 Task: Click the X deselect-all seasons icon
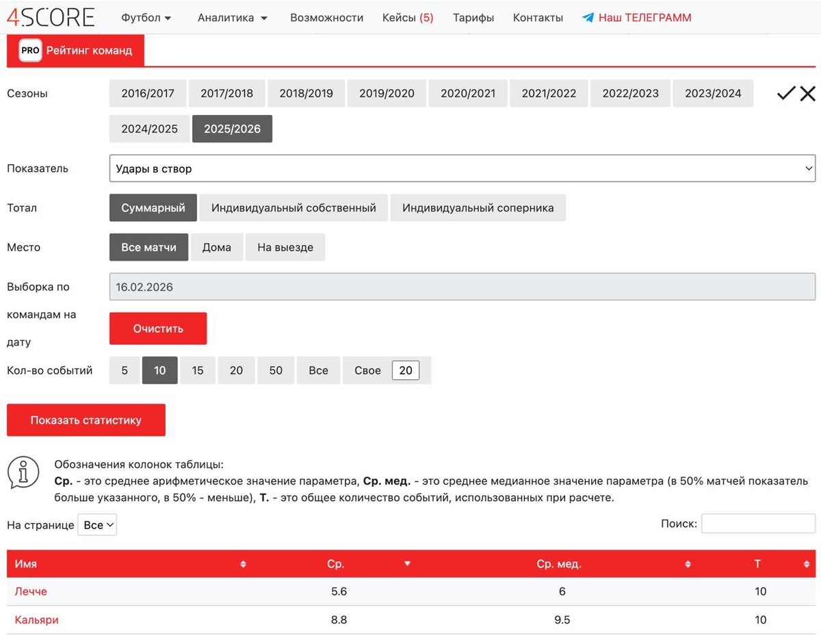click(808, 94)
